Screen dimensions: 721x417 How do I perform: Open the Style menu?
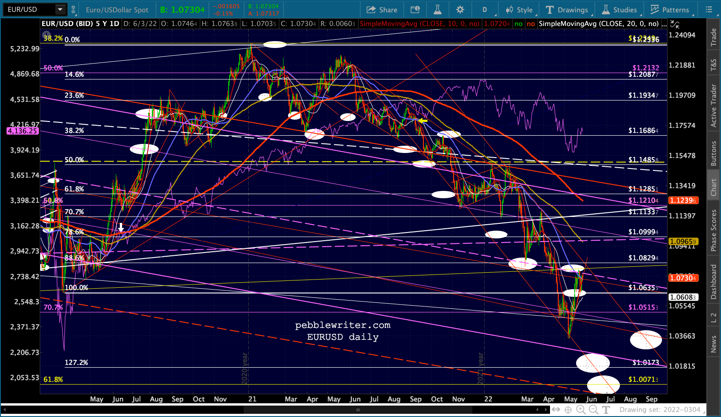tap(519, 10)
